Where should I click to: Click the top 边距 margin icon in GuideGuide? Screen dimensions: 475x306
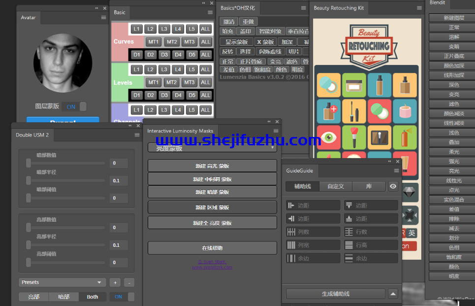(349, 205)
